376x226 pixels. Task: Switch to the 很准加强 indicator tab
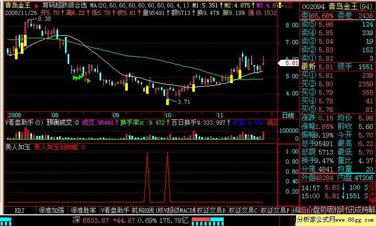point(52,211)
